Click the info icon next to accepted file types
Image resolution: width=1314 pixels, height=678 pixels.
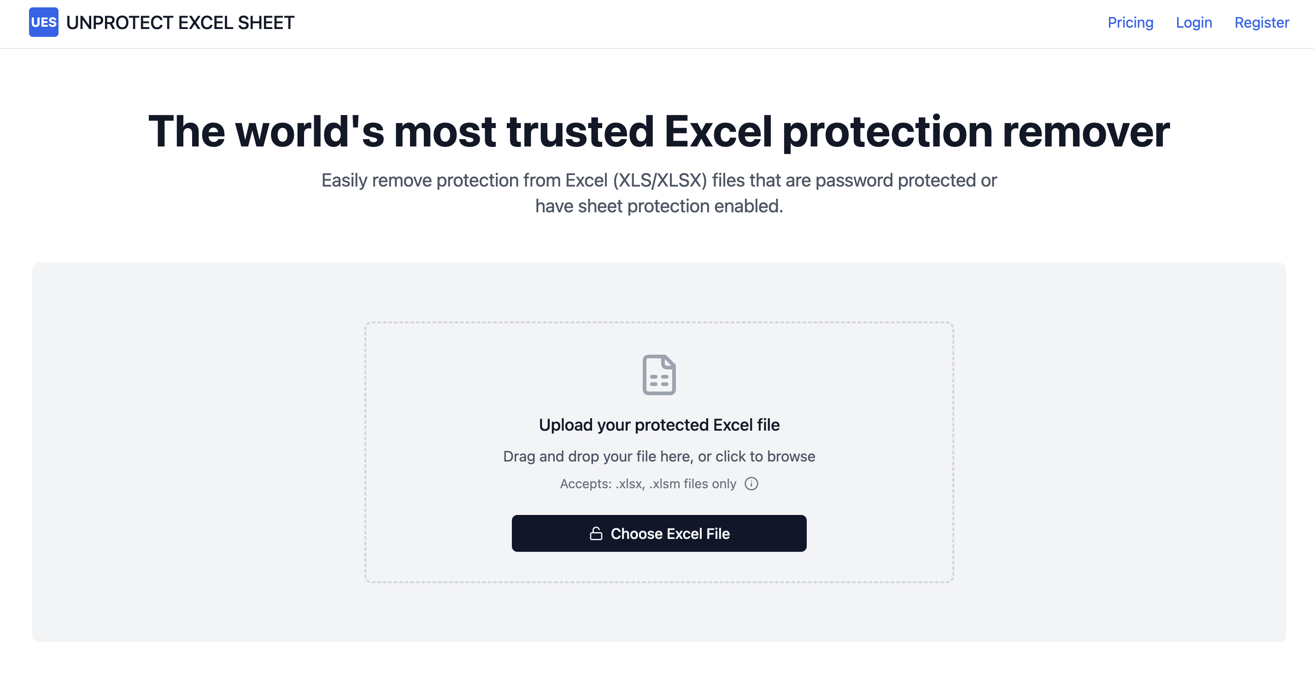(751, 483)
